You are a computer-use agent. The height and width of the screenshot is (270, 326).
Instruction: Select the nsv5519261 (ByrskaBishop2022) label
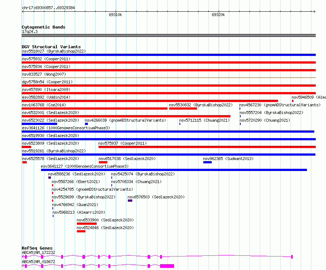click(54, 151)
